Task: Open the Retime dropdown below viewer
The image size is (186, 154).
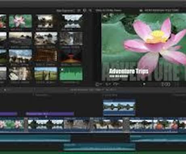Action: click(x=116, y=84)
